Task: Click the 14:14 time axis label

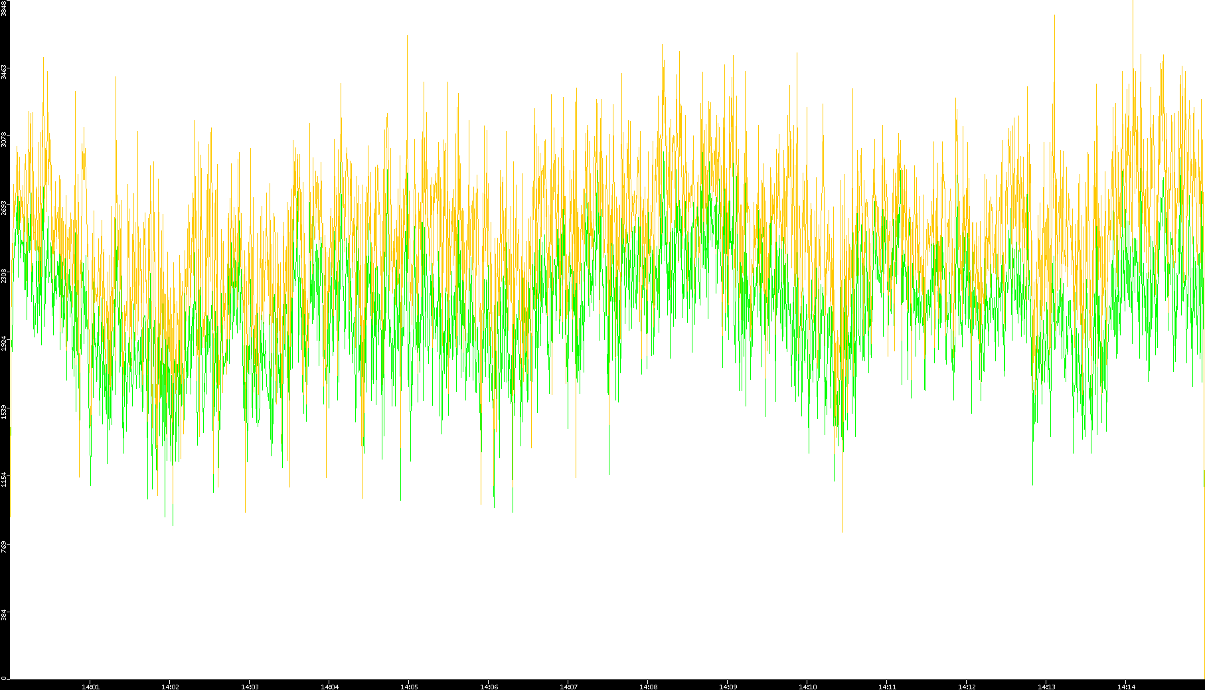Action: [1126, 687]
